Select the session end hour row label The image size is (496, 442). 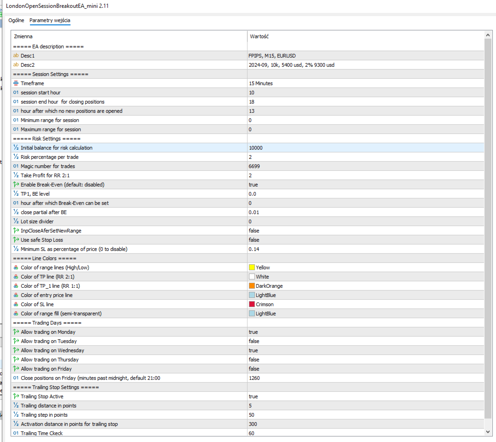pos(62,102)
